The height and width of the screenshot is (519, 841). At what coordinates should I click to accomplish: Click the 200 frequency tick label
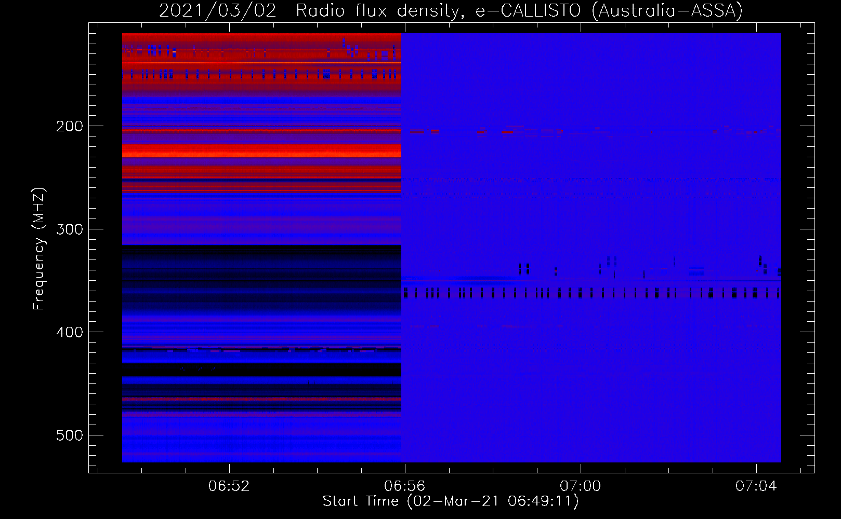coord(70,126)
